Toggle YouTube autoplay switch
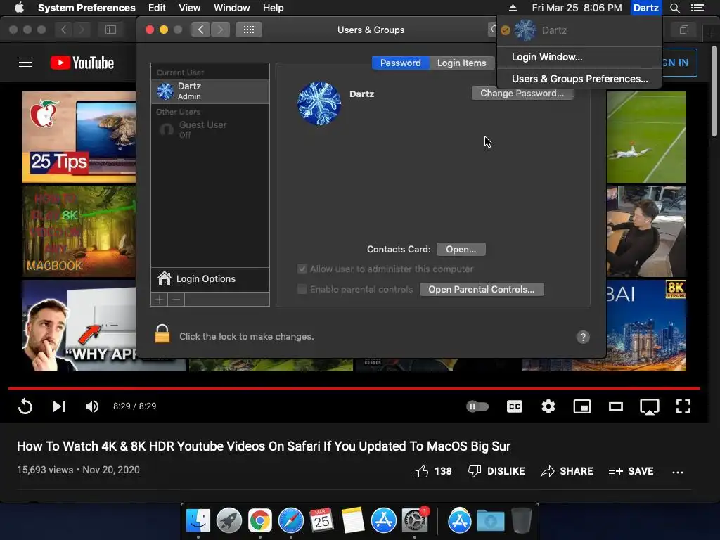720x540 pixels. 477,406
